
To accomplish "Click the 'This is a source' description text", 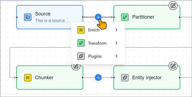I will [x=52, y=20].
